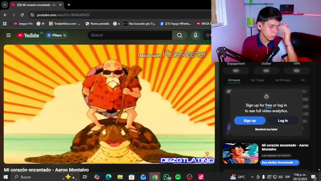The height and width of the screenshot is (181, 321).
Task: Launch Copilot from the taskbar
Action: 97,177
